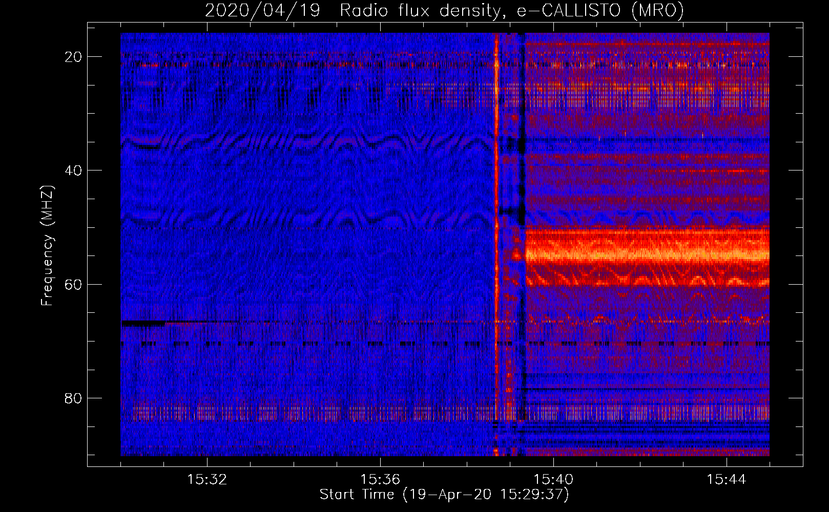
Task: Click the 15:40 time tick label
Action: point(553,480)
